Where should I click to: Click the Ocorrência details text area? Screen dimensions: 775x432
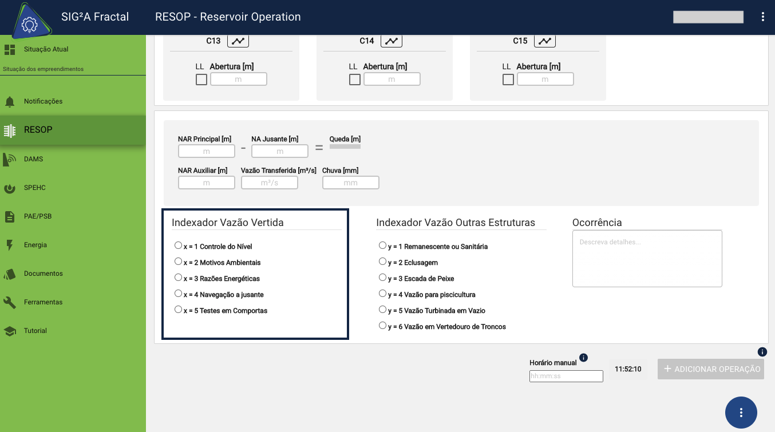point(647,259)
